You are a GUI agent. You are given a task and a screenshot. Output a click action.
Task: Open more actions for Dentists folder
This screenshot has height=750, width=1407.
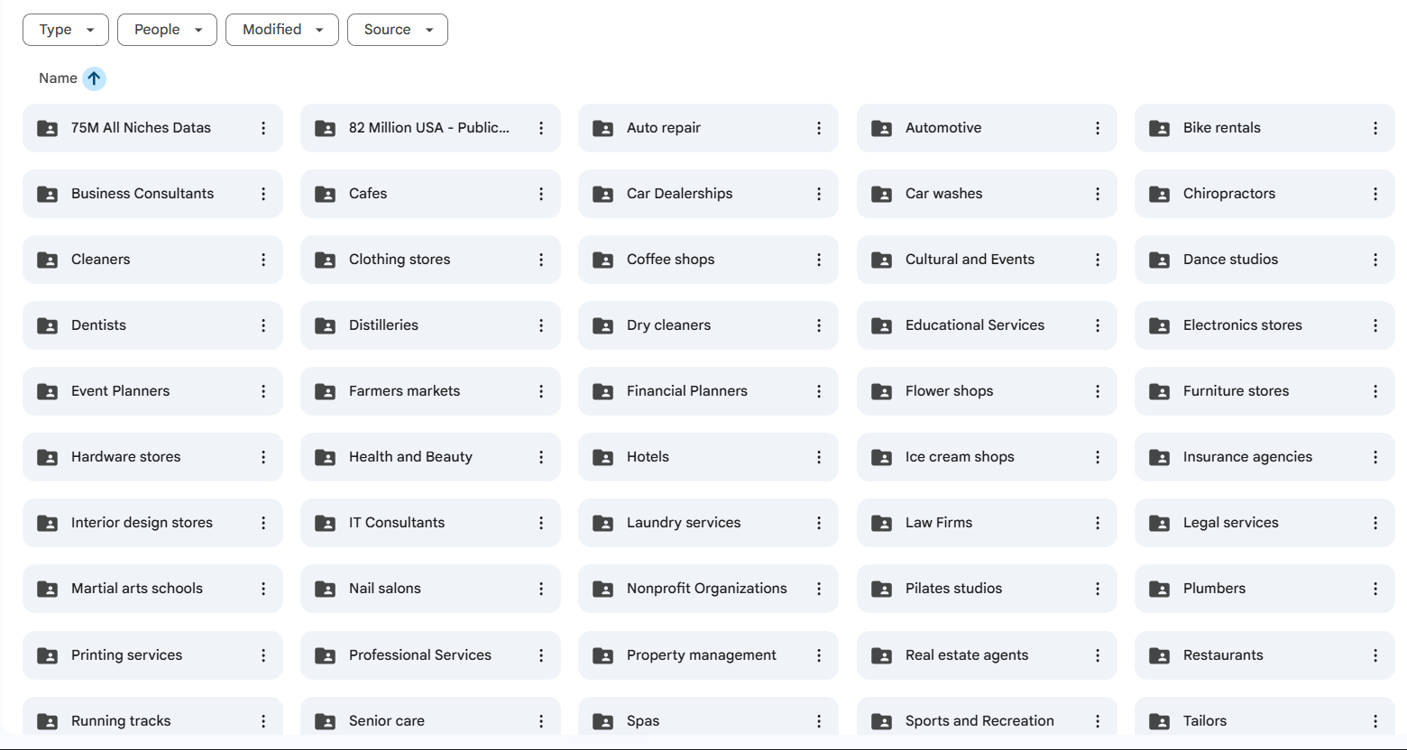[263, 325]
